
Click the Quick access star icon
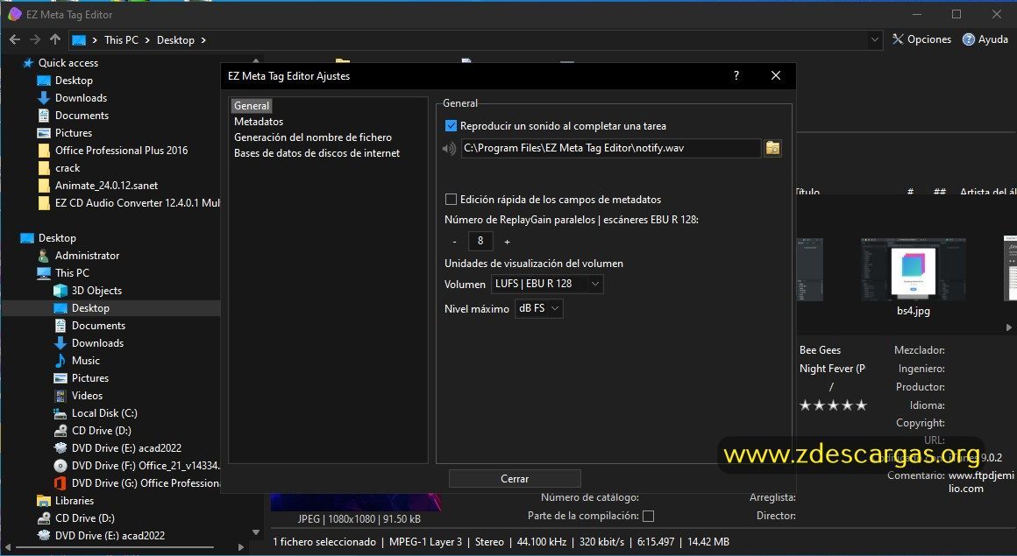click(27, 63)
